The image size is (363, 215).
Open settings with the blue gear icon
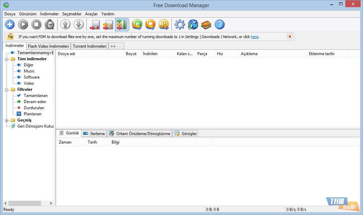pyautogui.click(x=180, y=24)
